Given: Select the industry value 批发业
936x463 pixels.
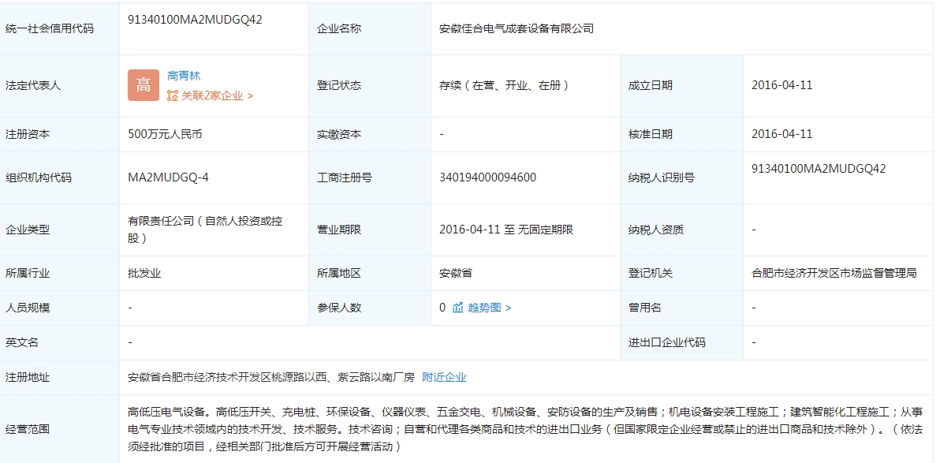Looking at the screenshot, I should point(144,273).
